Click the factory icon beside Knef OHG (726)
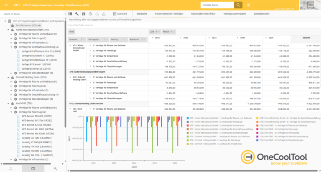The height and width of the screenshot is (172, 321). (x=13, y=104)
